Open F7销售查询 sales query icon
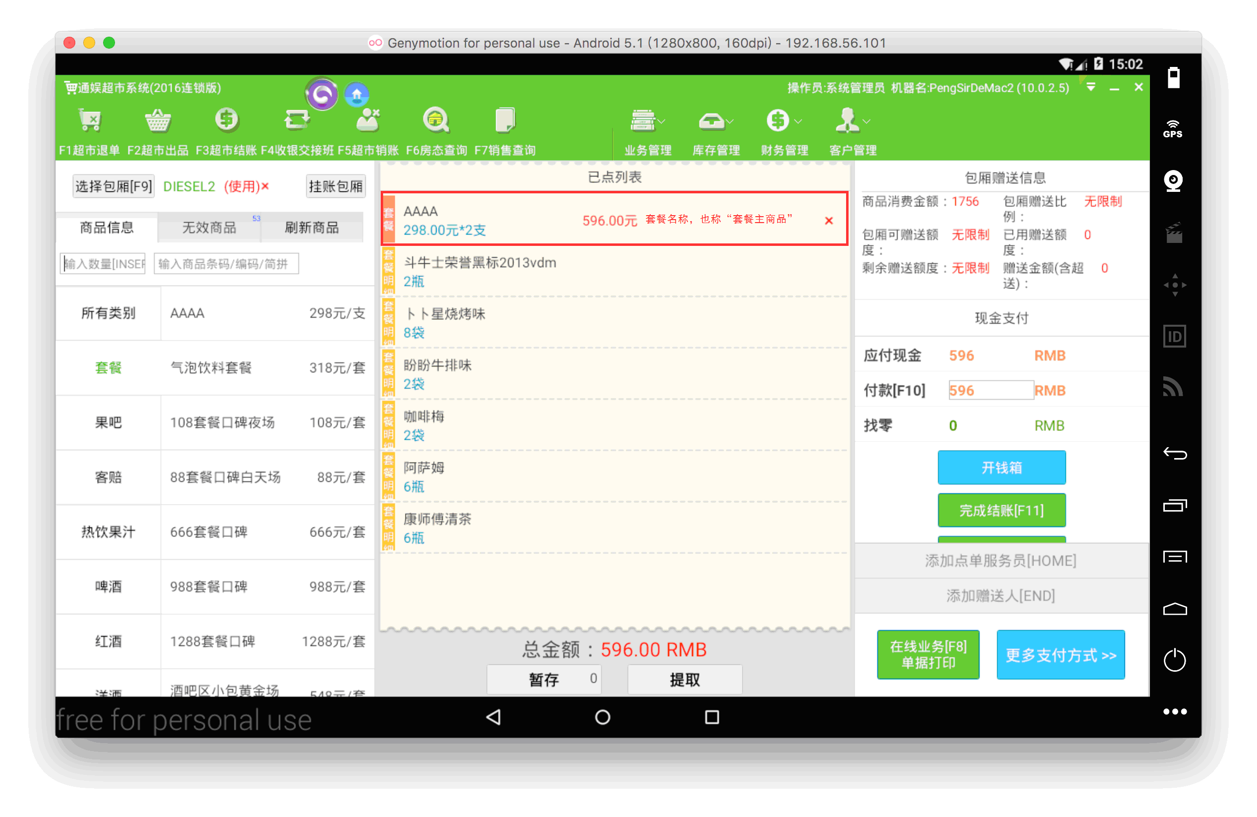The width and height of the screenshot is (1257, 817). 505,120
